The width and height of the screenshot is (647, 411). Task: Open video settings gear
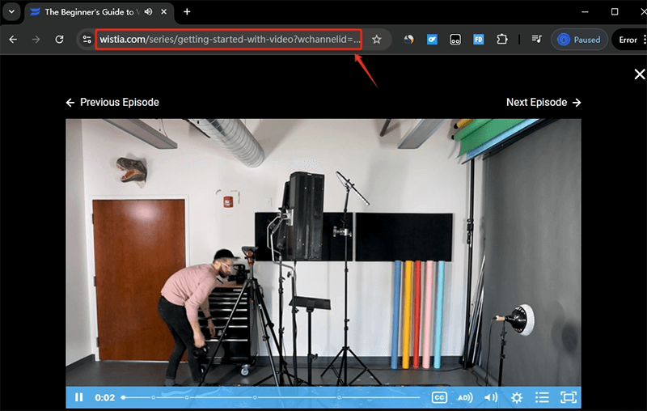[x=517, y=397]
